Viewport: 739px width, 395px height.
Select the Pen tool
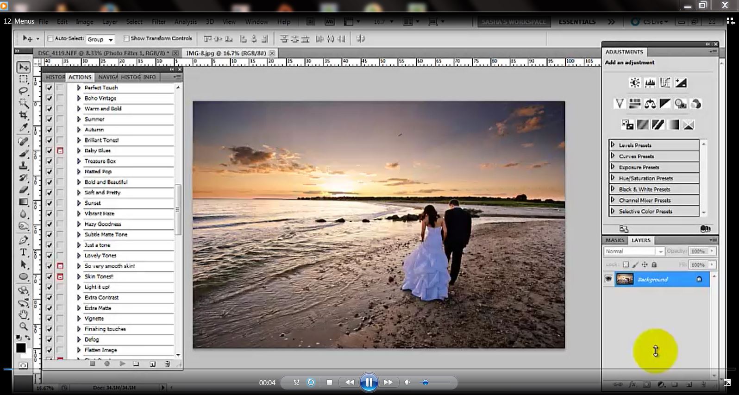pyautogui.click(x=23, y=240)
